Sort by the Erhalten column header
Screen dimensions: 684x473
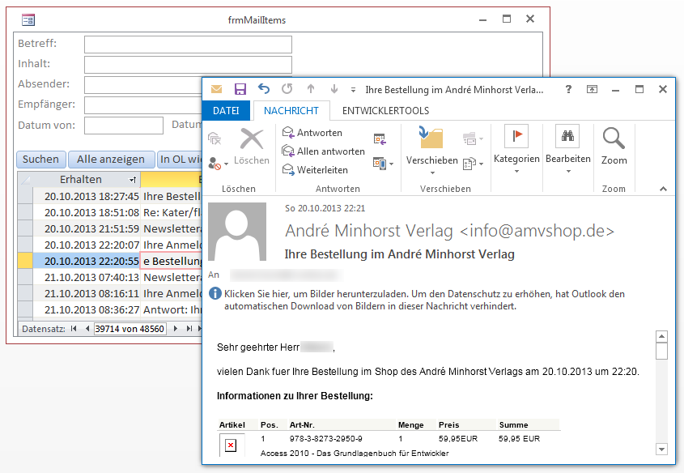pos(86,179)
